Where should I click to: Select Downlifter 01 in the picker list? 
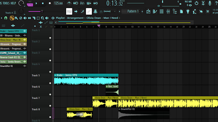click(x=13, y=66)
